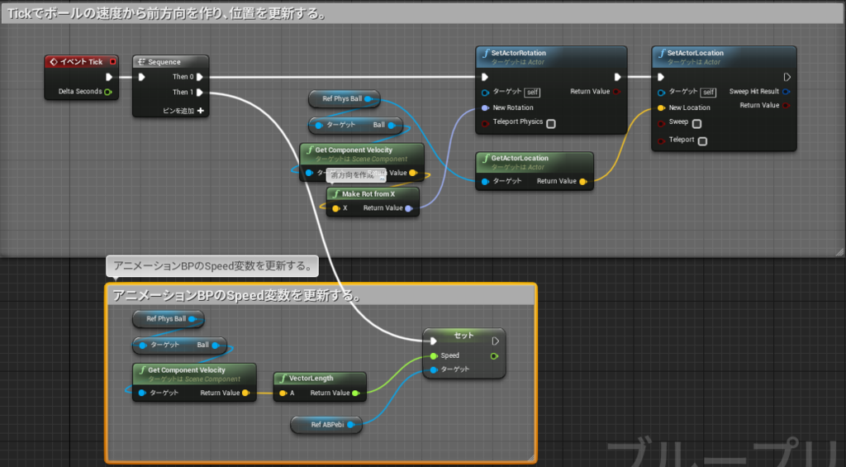Enable the Teleport Physics checkbox

click(x=551, y=124)
